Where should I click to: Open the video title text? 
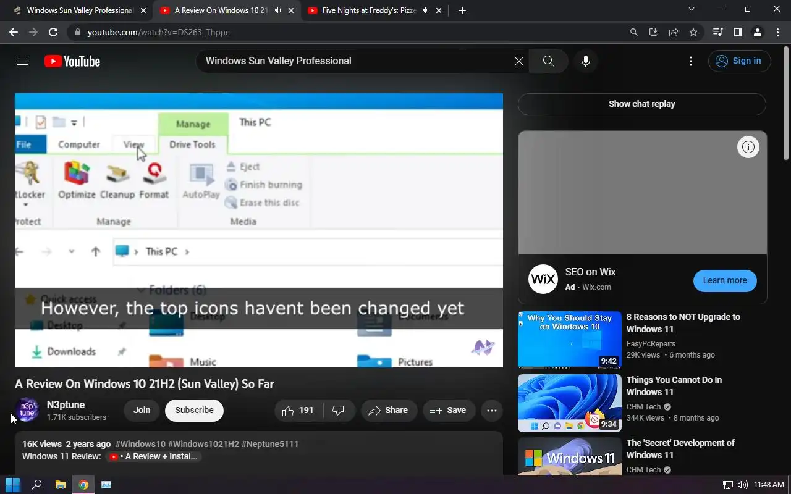coord(145,383)
